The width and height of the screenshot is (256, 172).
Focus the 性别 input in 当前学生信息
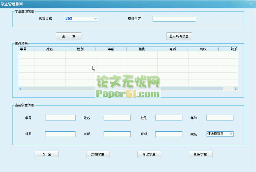pos(169,118)
